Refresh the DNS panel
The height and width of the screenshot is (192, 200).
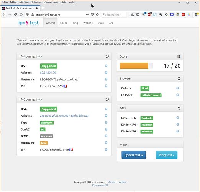pyautogui.click(x=179, y=108)
